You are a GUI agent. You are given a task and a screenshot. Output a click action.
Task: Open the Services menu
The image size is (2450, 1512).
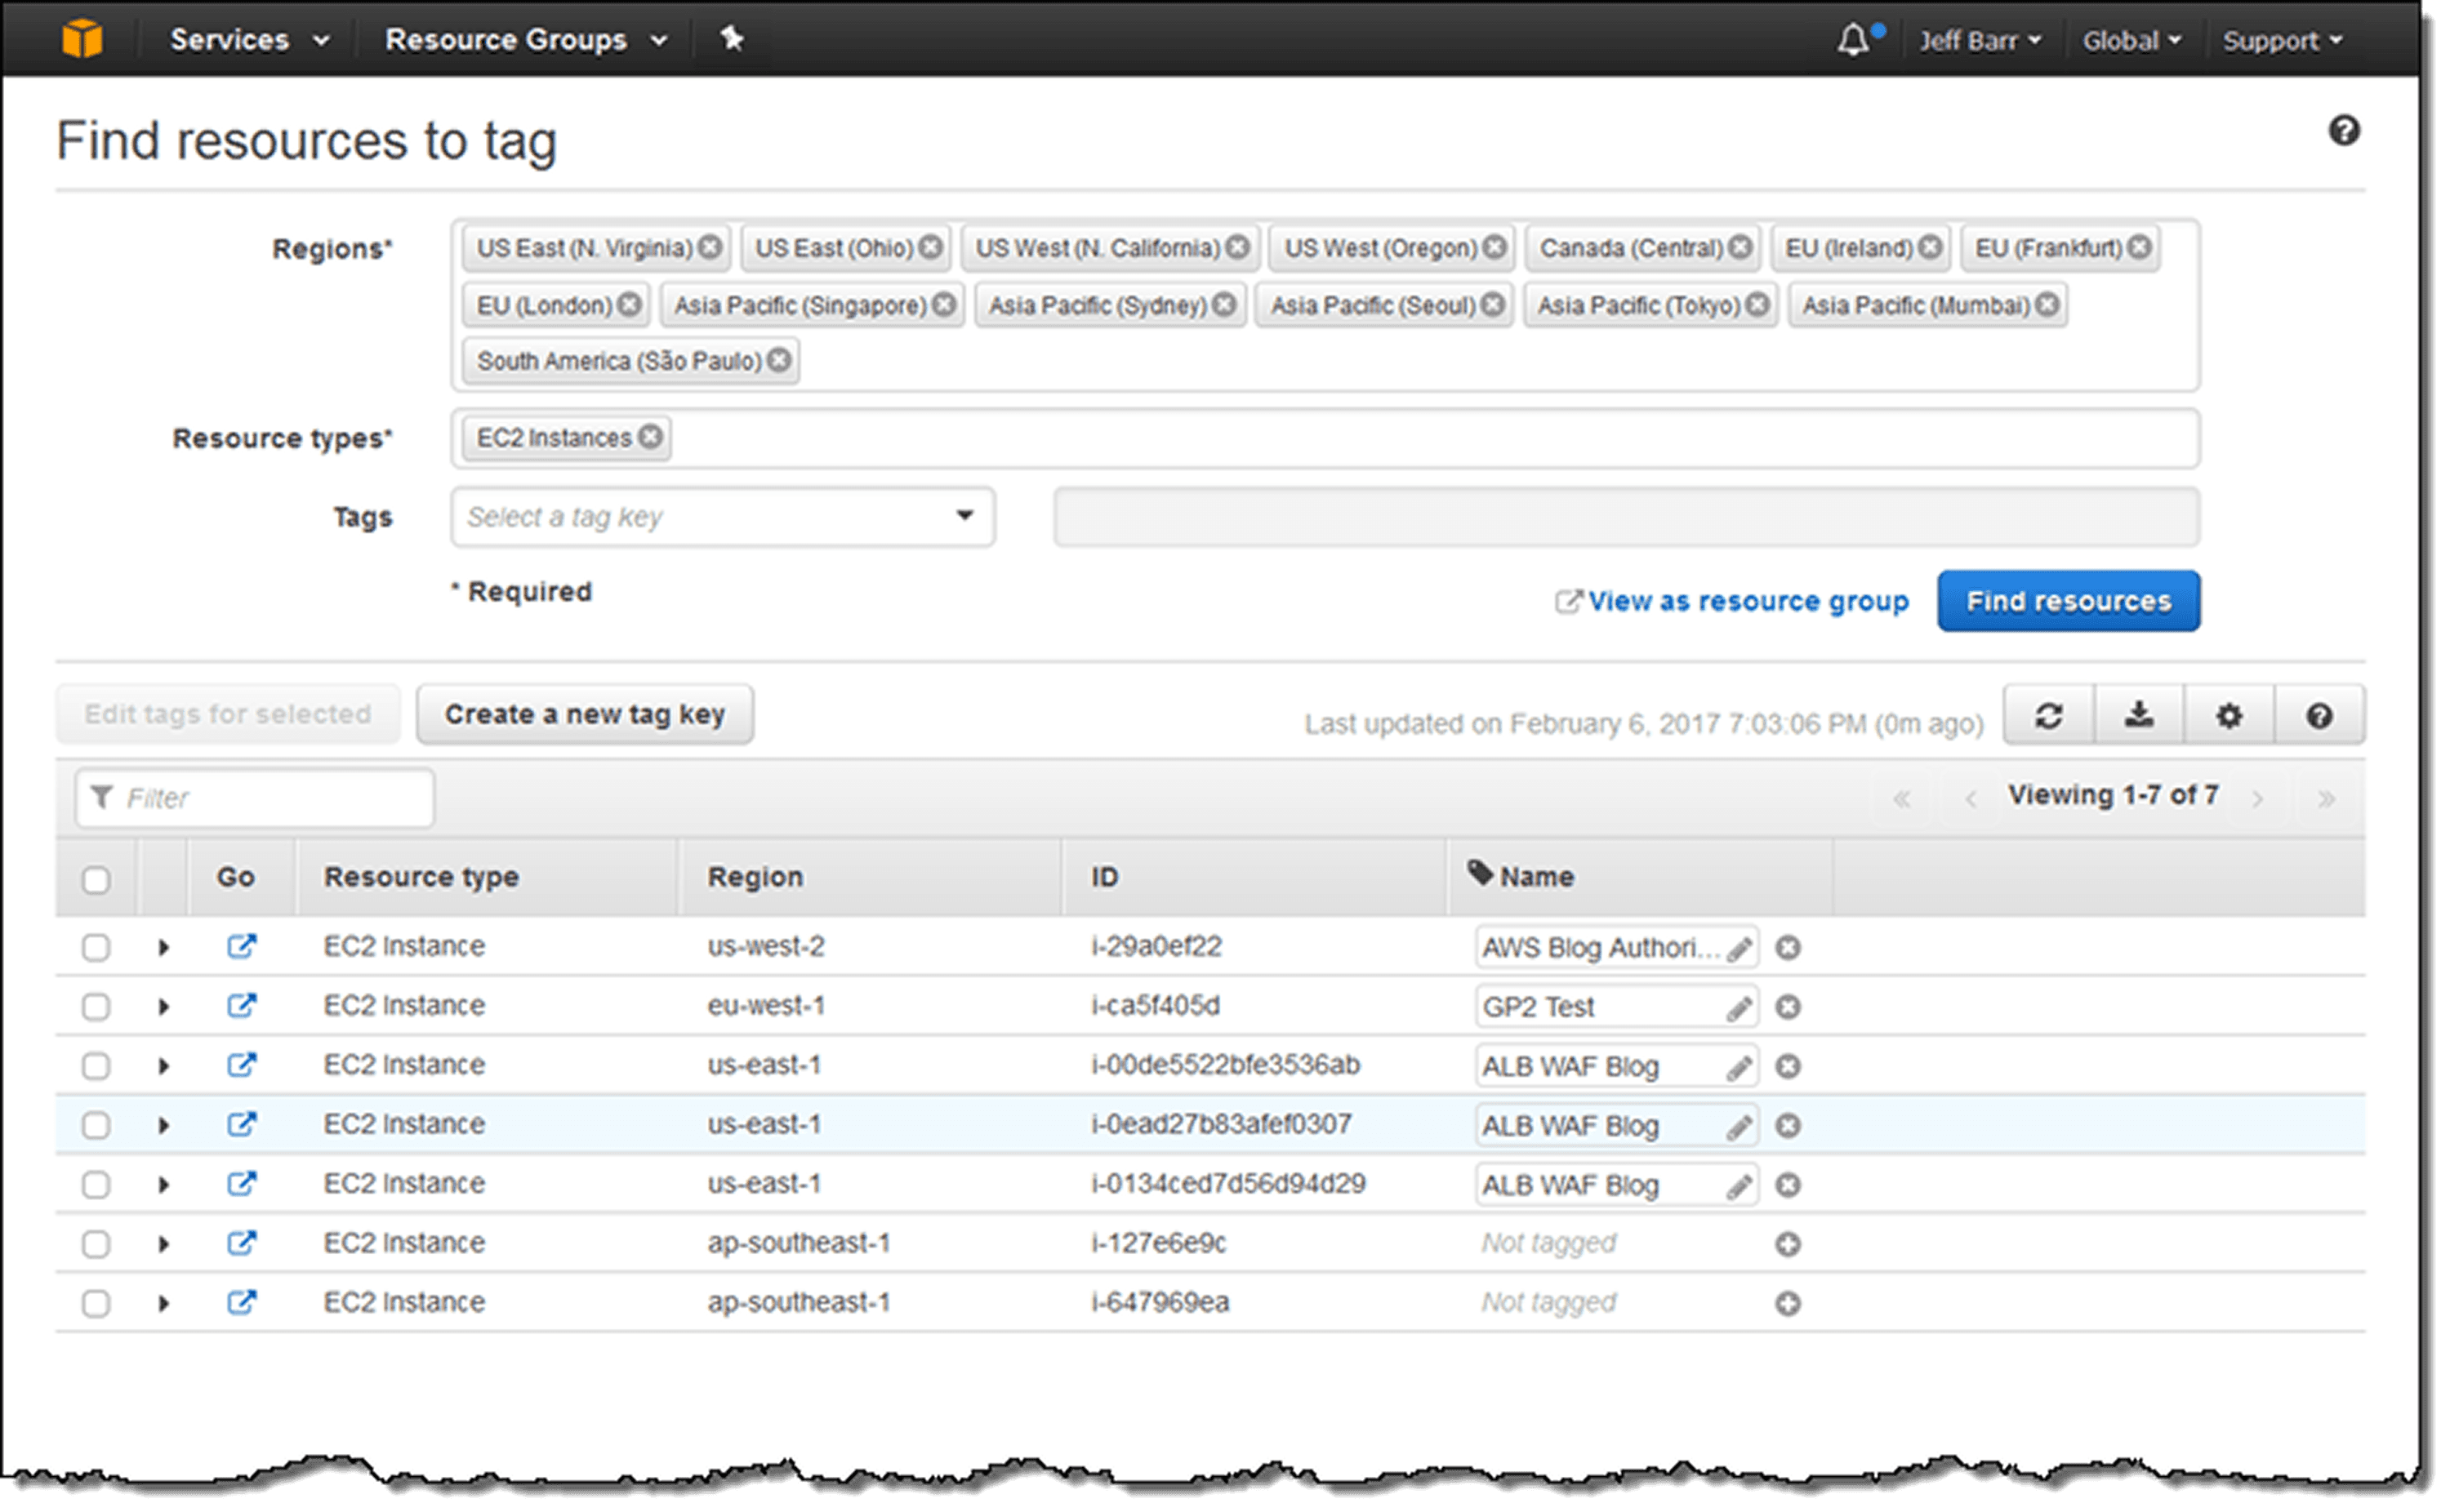pyautogui.click(x=249, y=40)
